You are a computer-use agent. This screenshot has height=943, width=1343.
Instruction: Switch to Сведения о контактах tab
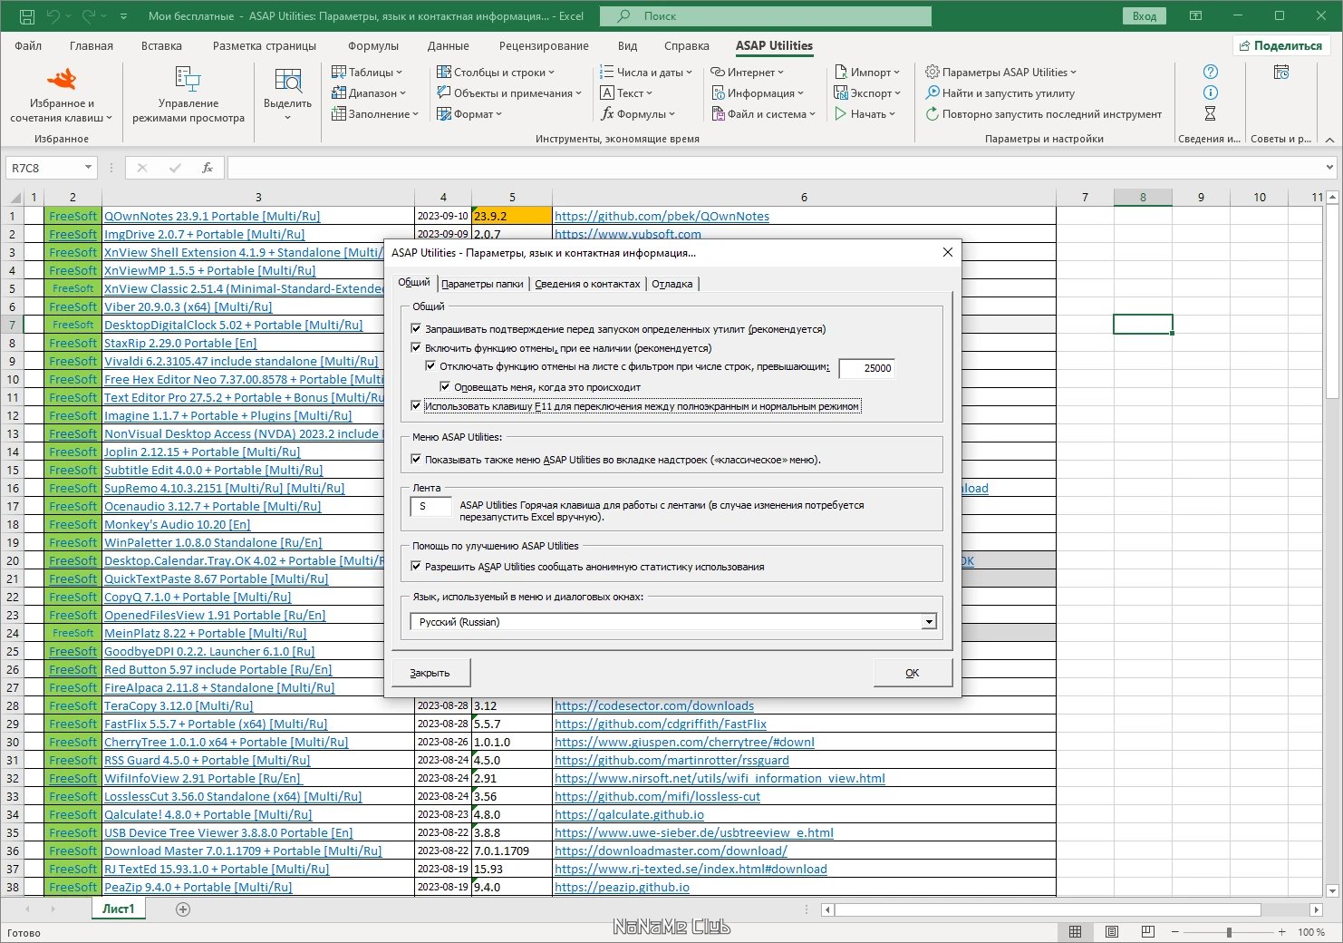587,284
